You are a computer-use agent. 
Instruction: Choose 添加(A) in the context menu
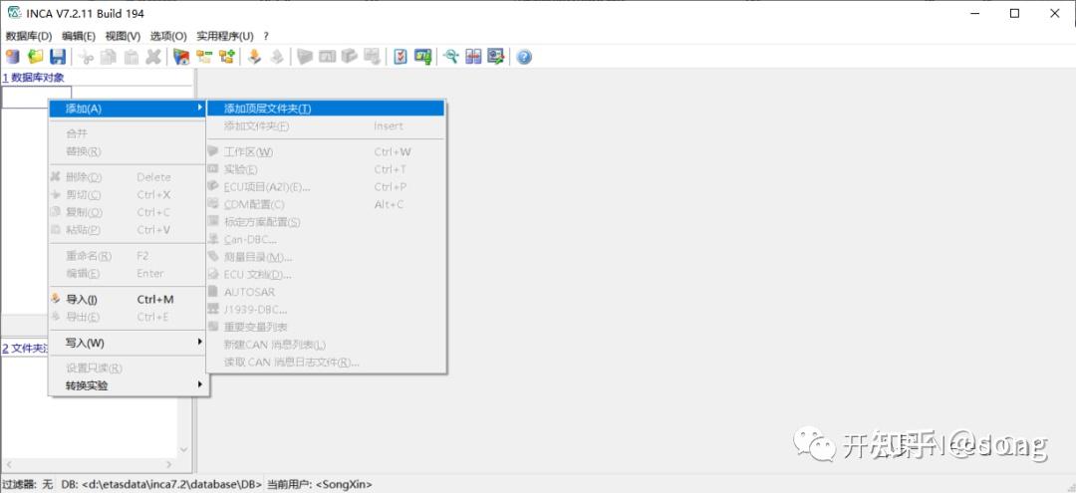pyautogui.click(x=129, y=109)
